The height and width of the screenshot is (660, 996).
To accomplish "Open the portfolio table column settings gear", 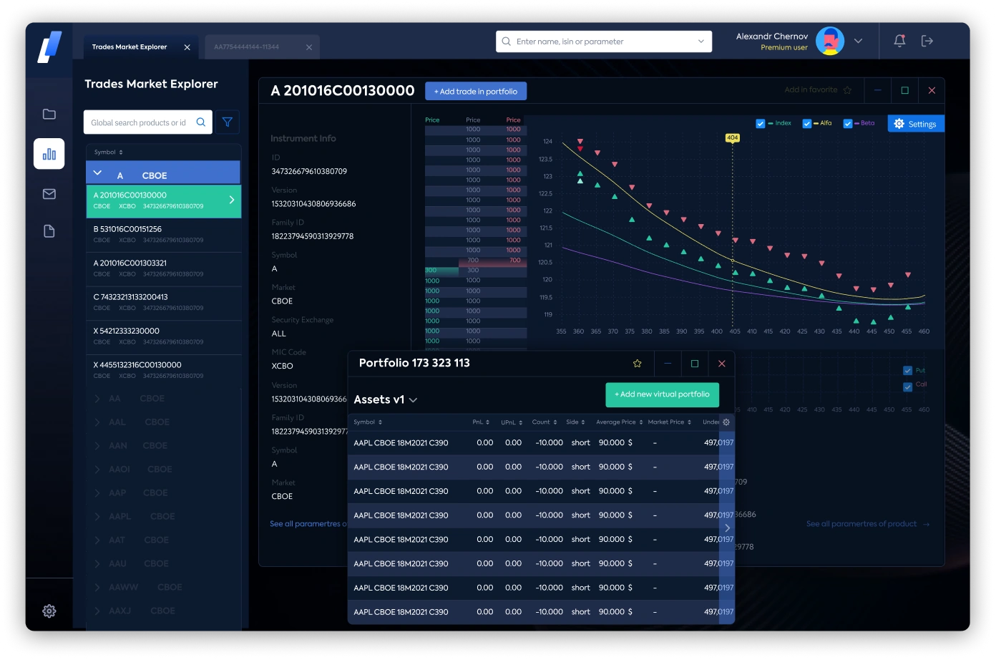I will click(x=726, y=422).
